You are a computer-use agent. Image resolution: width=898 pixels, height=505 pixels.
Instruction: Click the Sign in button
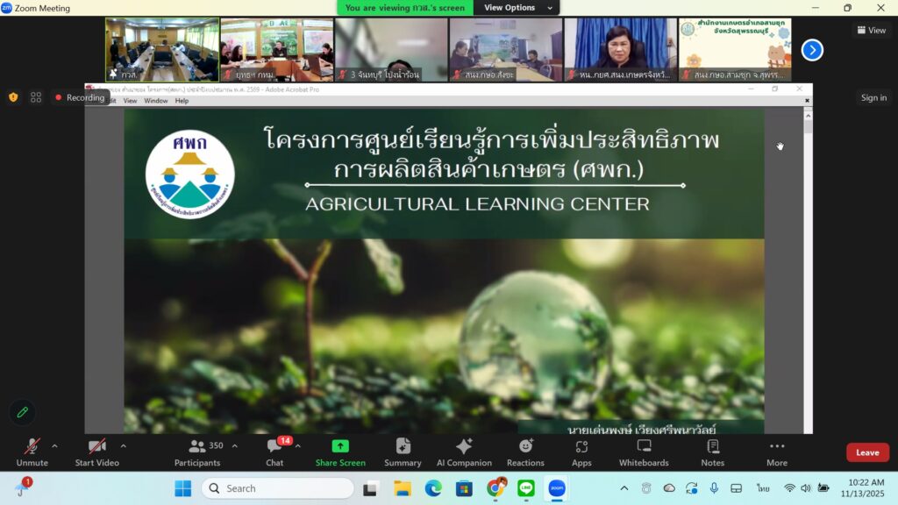[x=873, y=98]
